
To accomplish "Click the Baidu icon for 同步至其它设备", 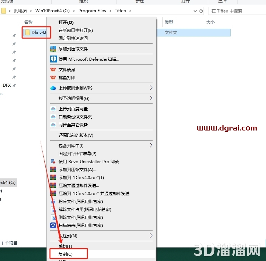I will (x=53, y=125).
